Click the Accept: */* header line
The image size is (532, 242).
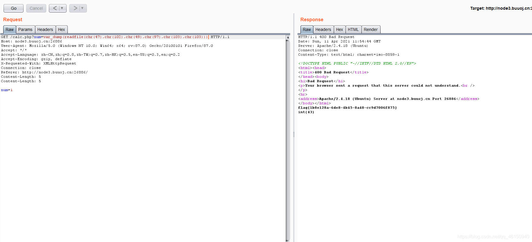tap(14, 50)
